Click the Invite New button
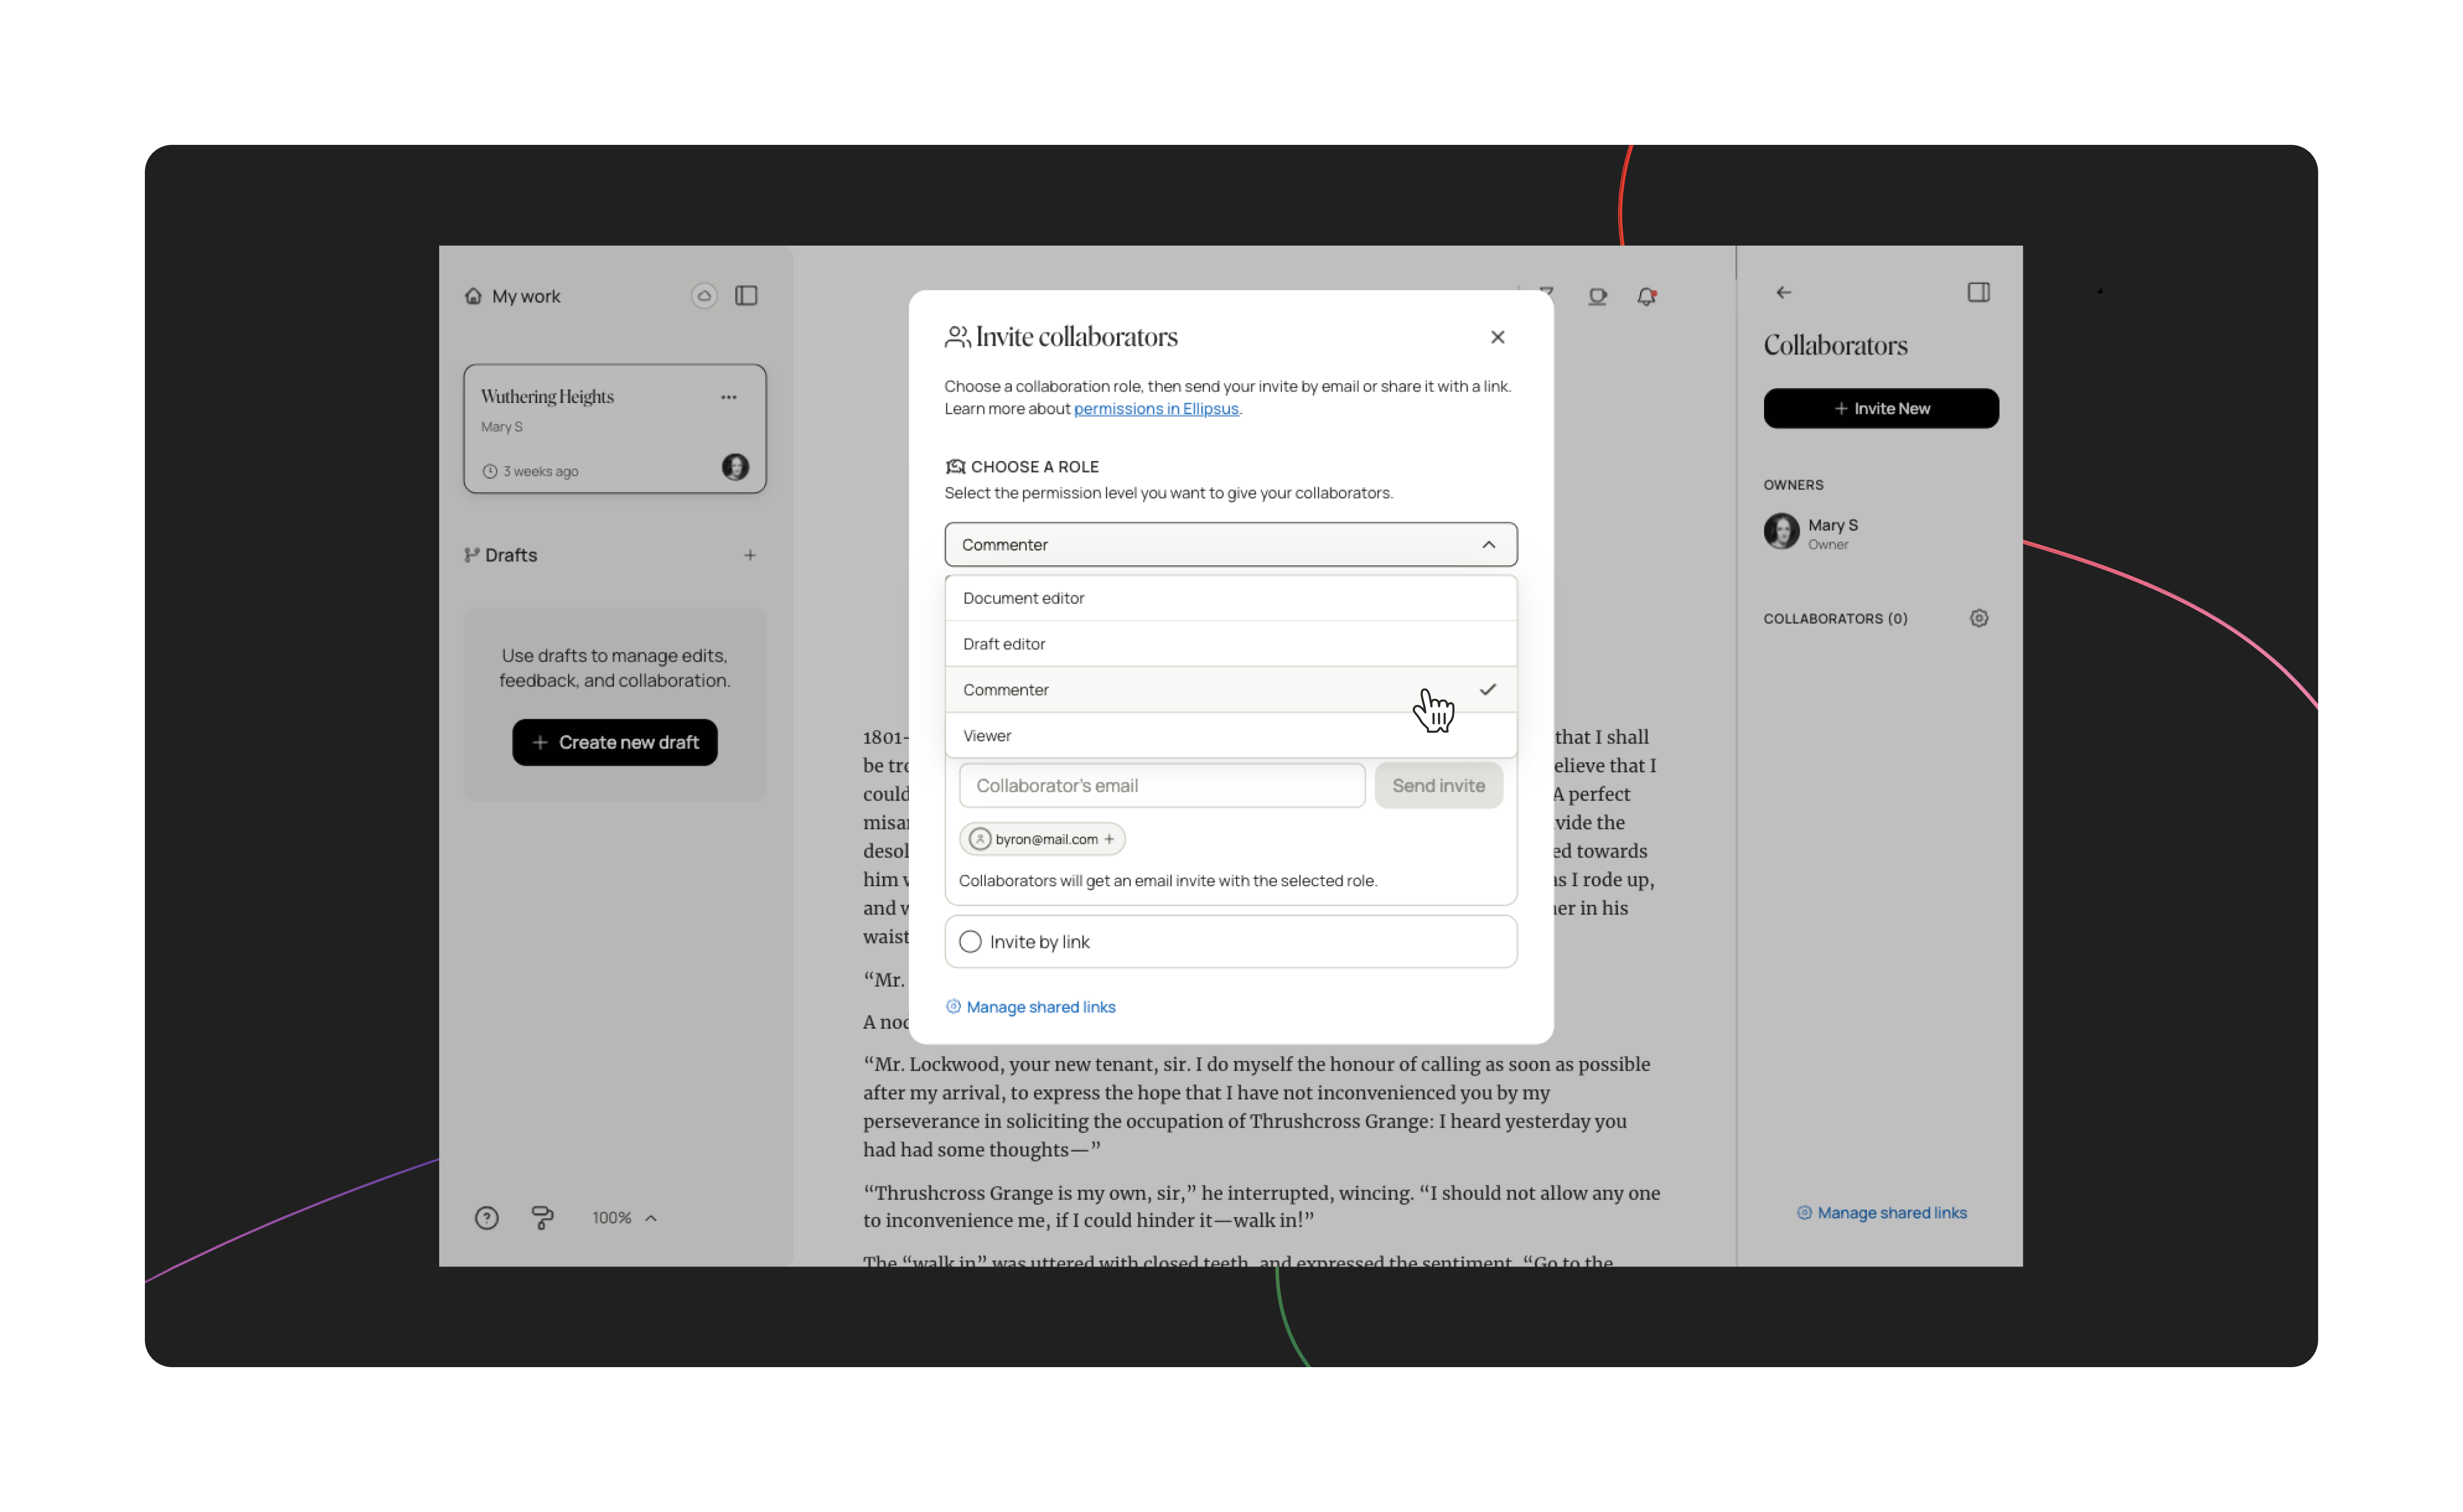This screenshot has height=1512, width=2463. [x=1881, y=408]
